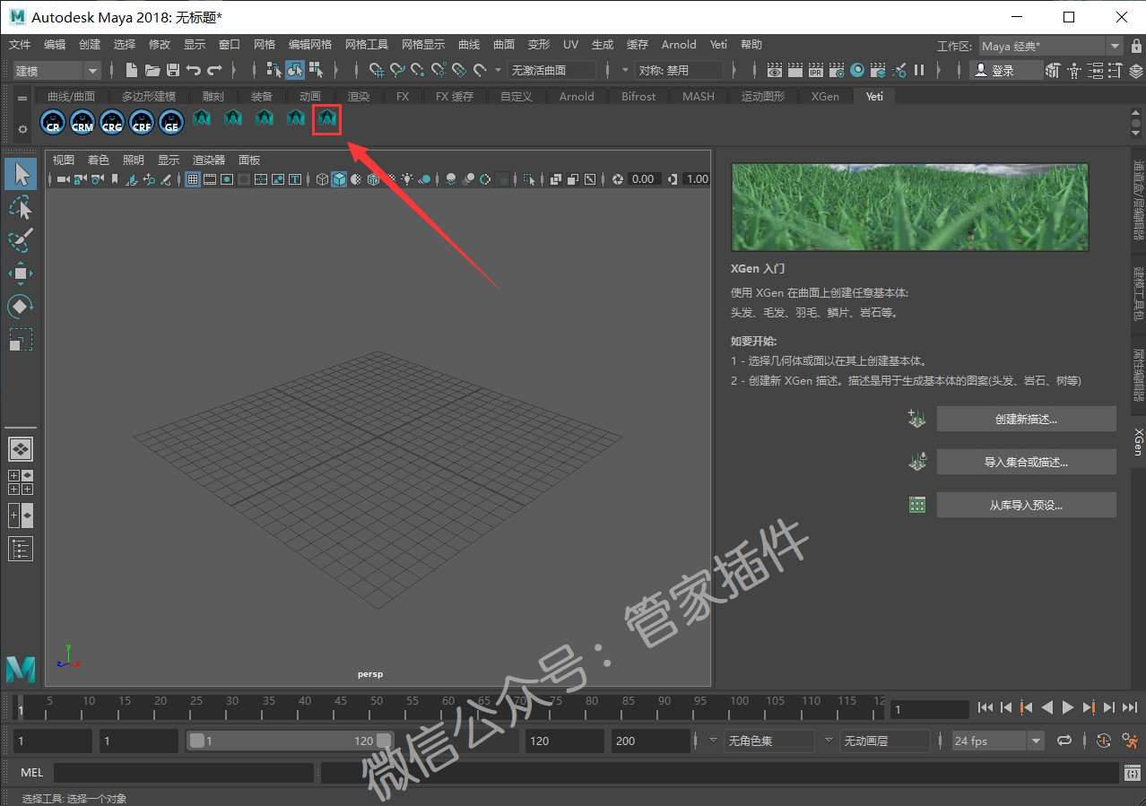Select the Rotate tool in the toolbox

coord(21,306)
